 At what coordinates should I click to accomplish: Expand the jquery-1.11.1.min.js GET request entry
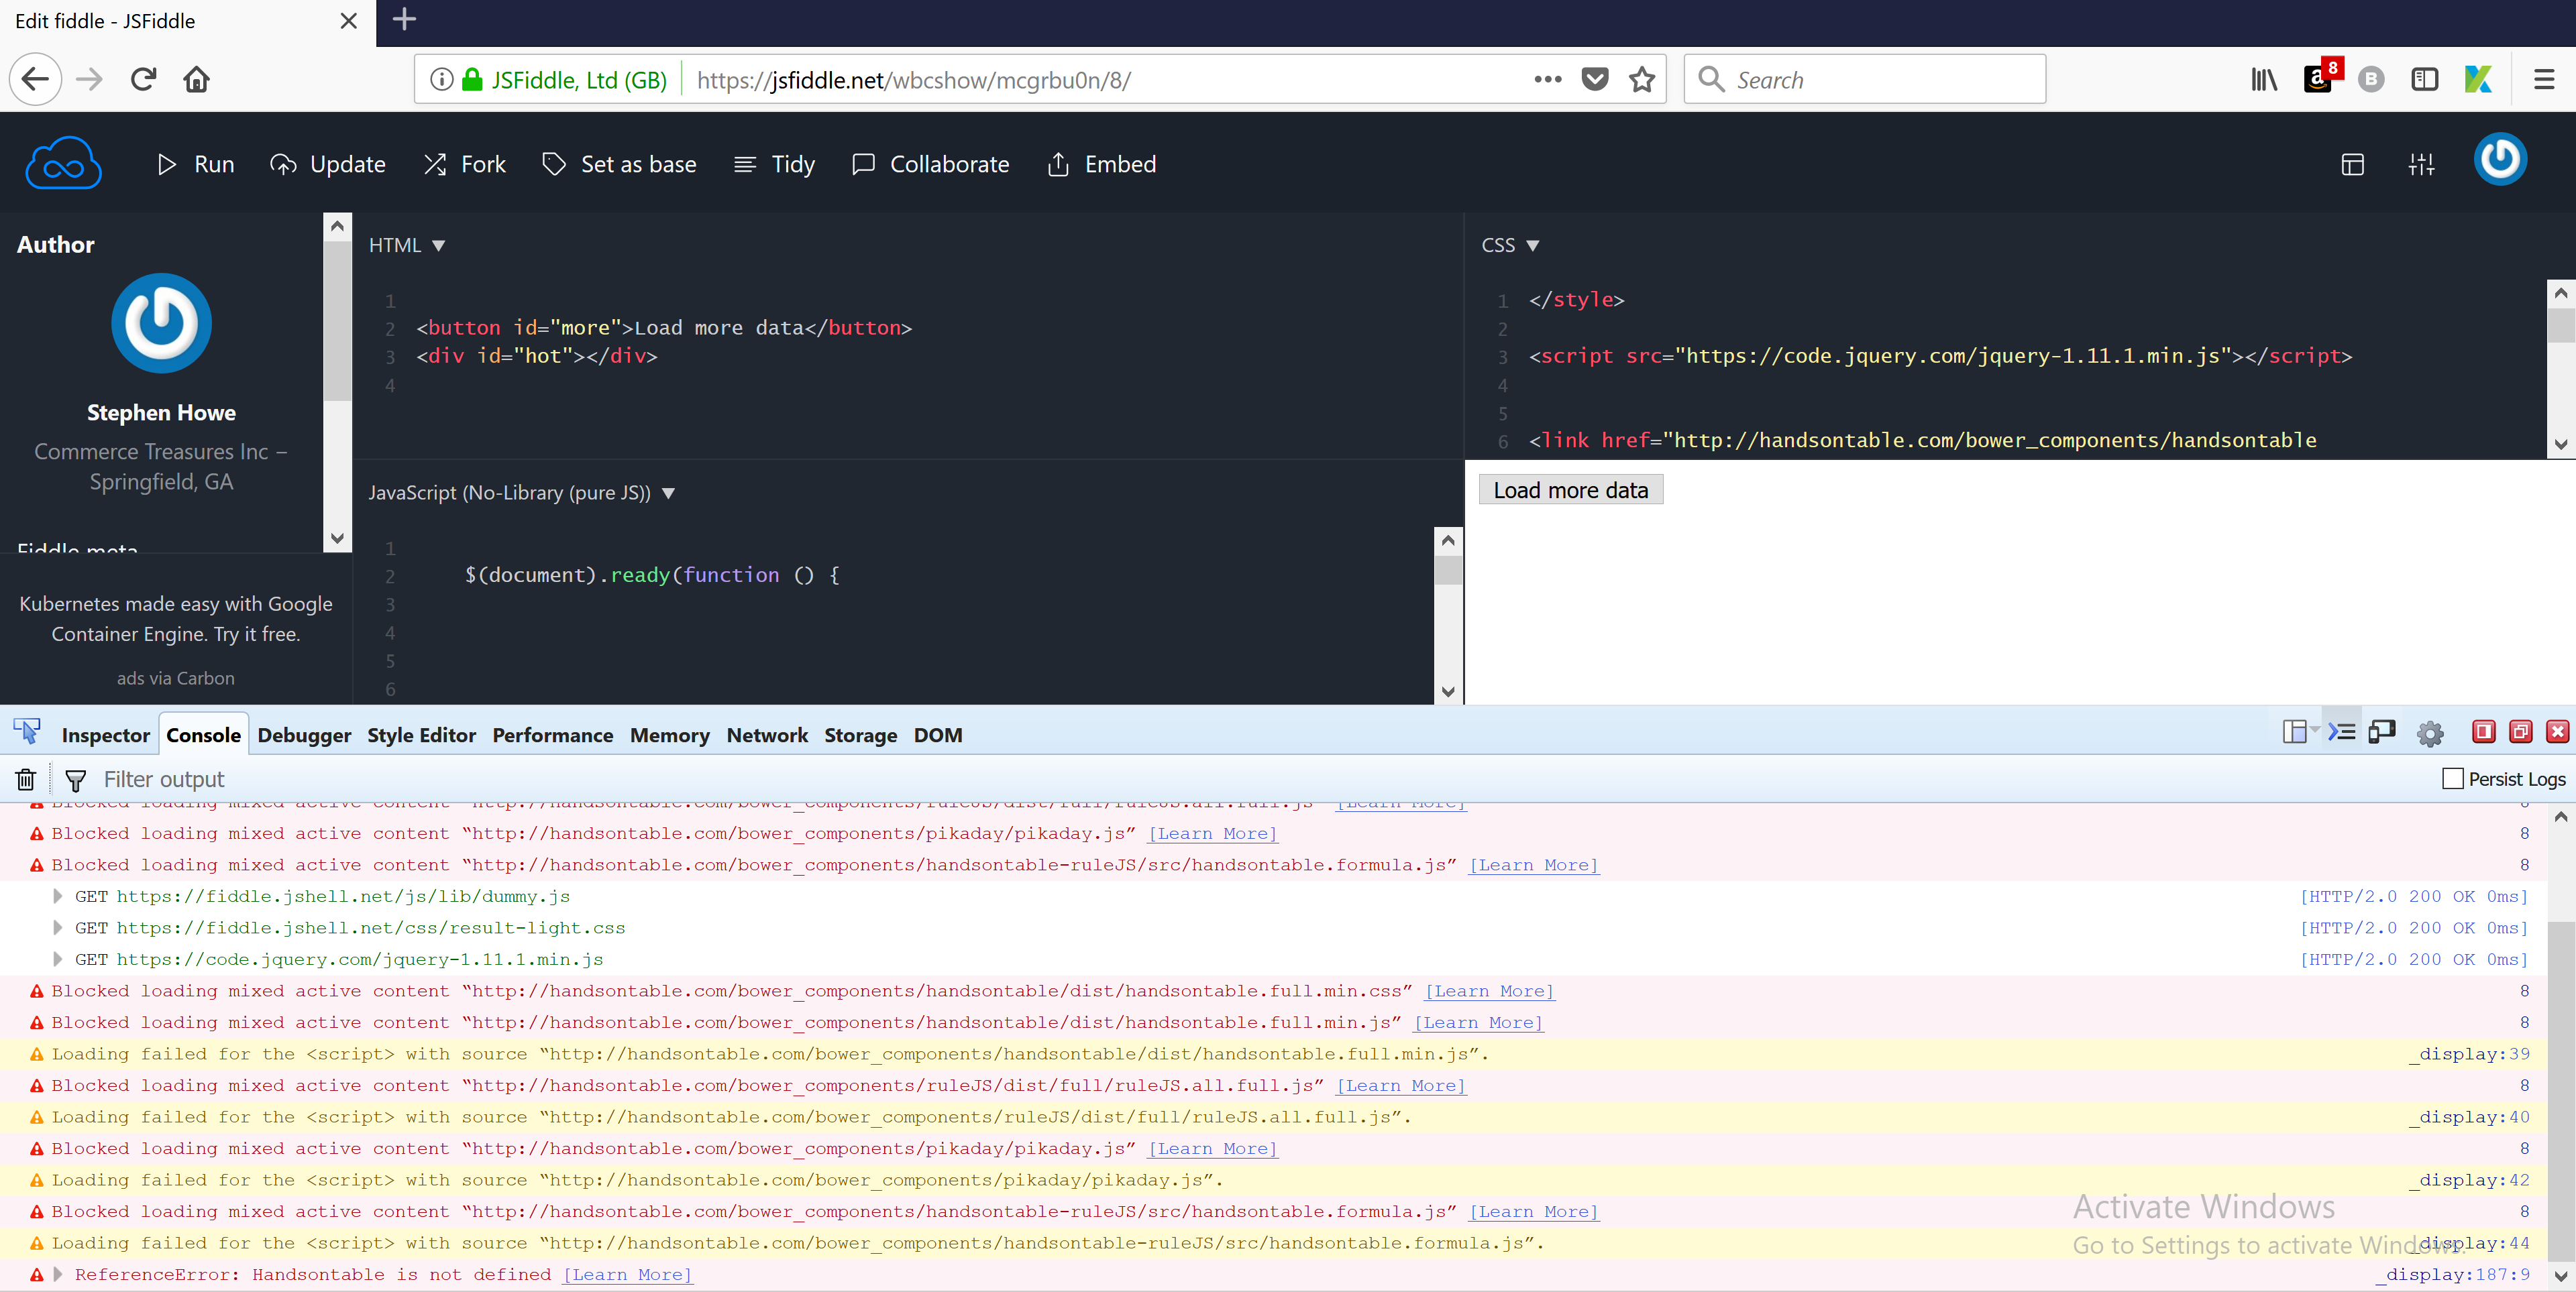pyautogui.click(x=57, y=959)
